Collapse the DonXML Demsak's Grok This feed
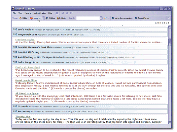The width and height of the screenshot is (177, 132). pos(13,47)
